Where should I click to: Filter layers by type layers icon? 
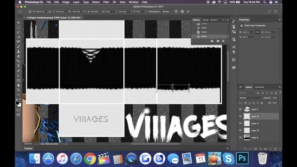(x=267, y=93)
